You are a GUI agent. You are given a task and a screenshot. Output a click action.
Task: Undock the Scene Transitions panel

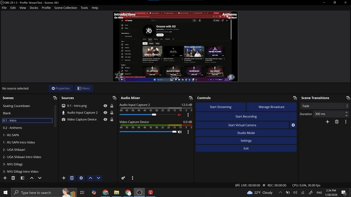pyautogui.click(x=348, y=98)
